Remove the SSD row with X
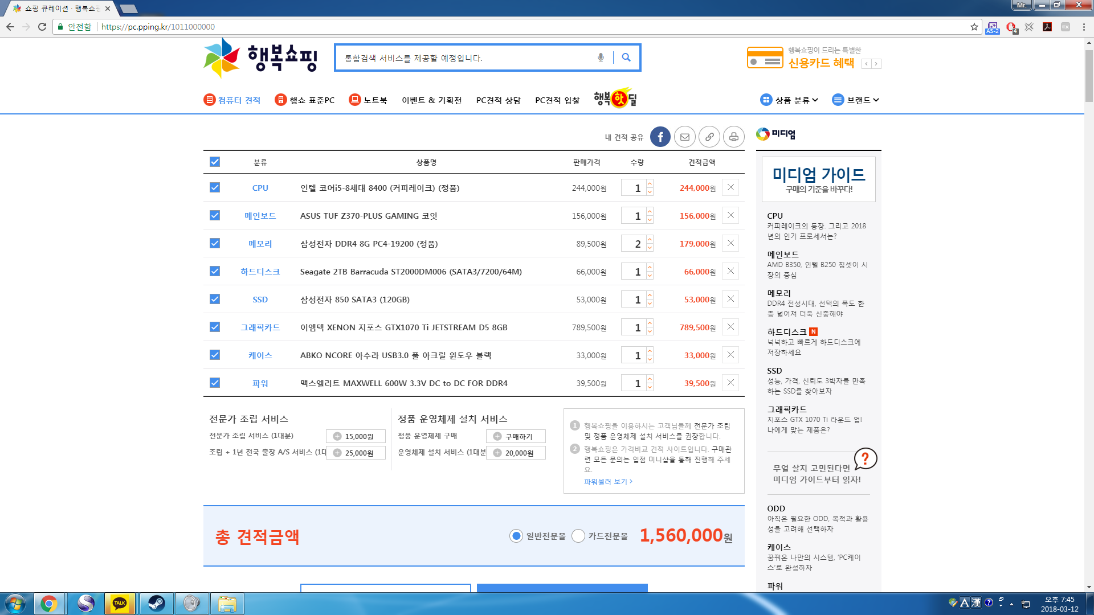The width and height of the screenshot is (1094, 615). (730, 299)
